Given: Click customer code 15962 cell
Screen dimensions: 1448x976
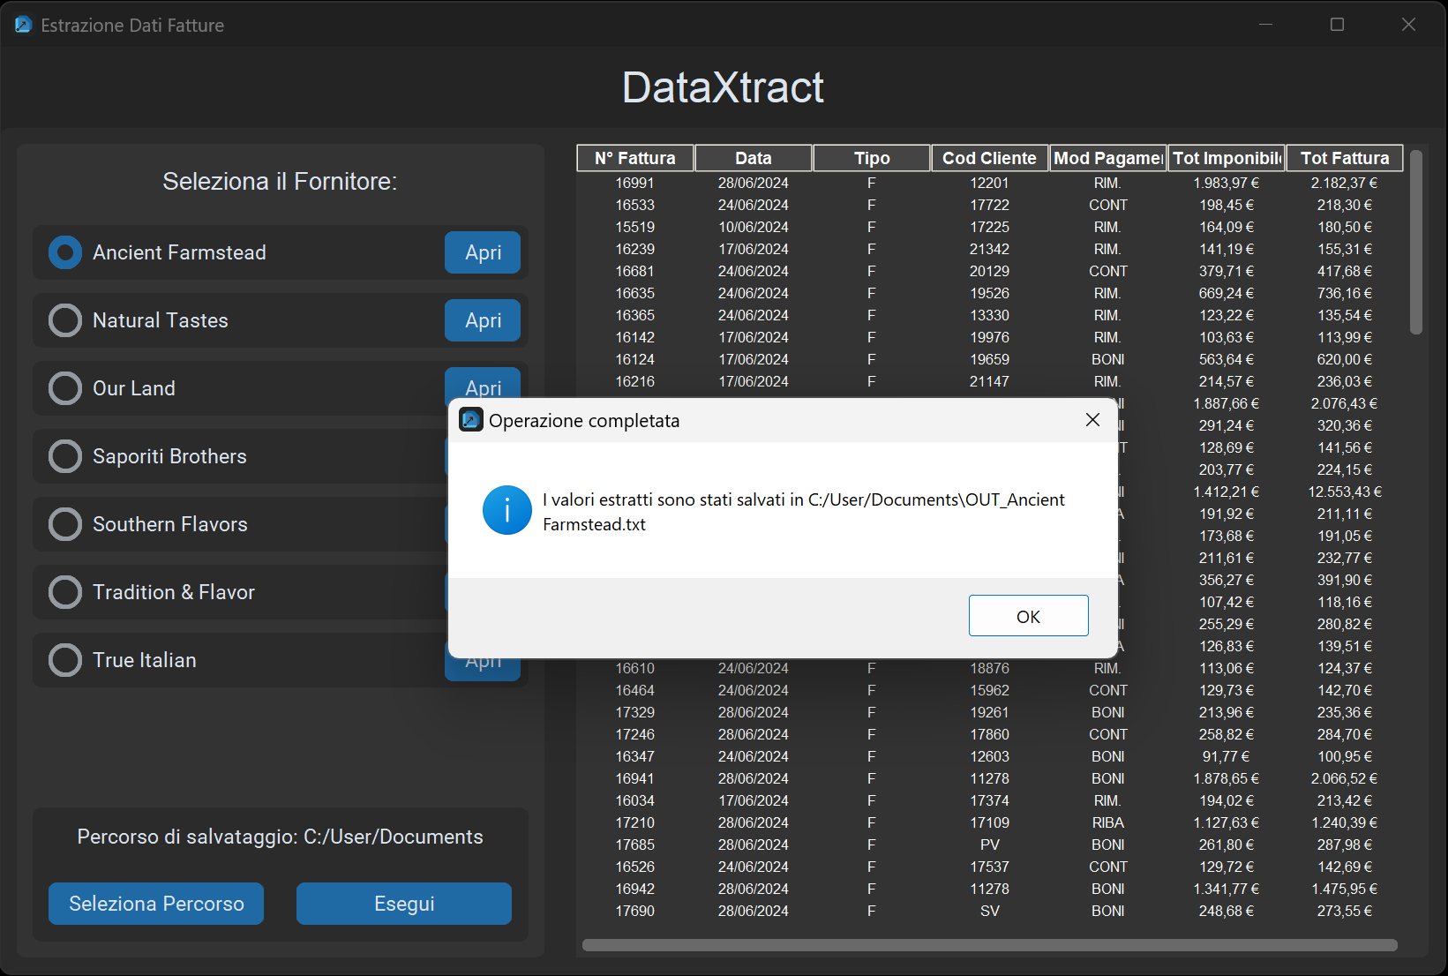Looking at the screenshot, I should click(x=990, y=690).
